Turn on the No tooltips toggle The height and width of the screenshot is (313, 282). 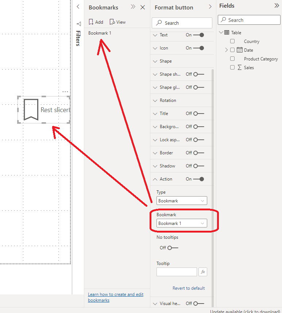point(173,248)
